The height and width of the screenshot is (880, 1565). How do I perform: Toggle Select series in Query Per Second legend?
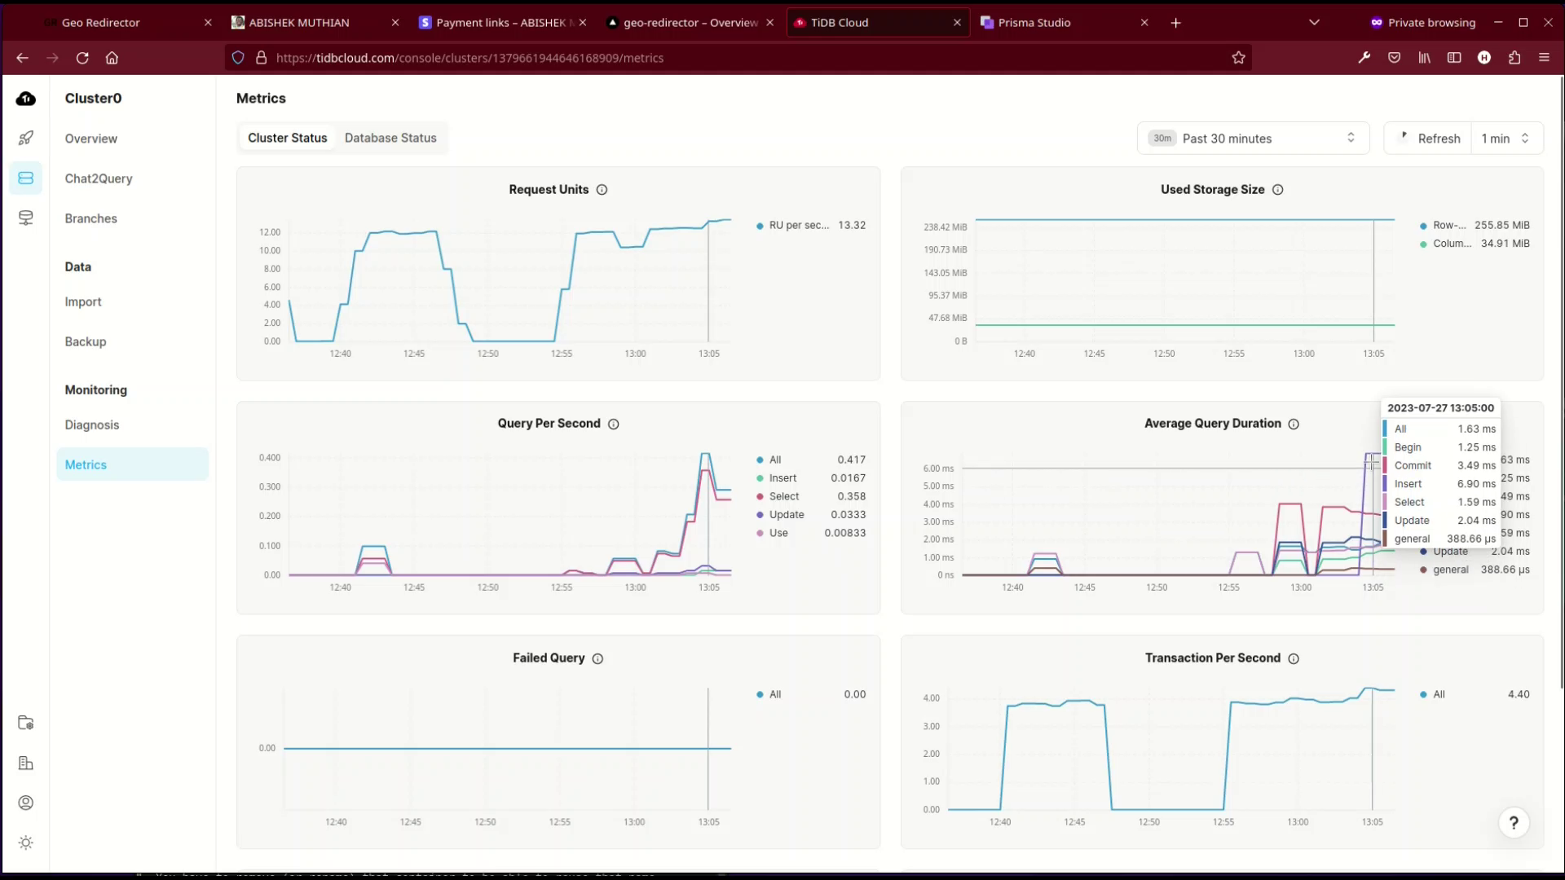pos(783,496)
